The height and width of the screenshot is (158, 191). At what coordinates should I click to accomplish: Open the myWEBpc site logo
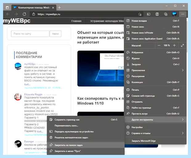[17, 21]
